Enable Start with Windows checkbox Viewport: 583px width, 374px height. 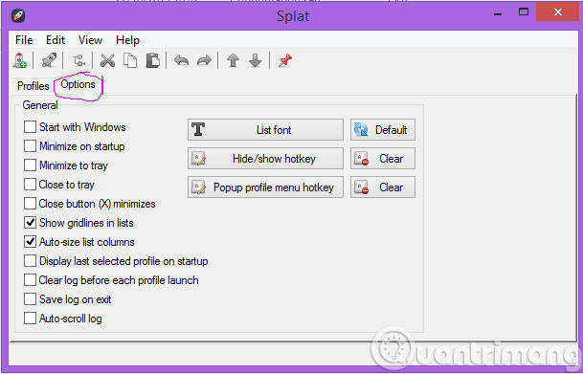[x=30, y=127]
